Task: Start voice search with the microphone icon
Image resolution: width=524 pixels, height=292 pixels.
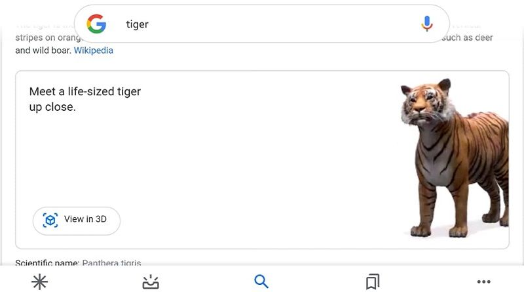Action: 427,24
